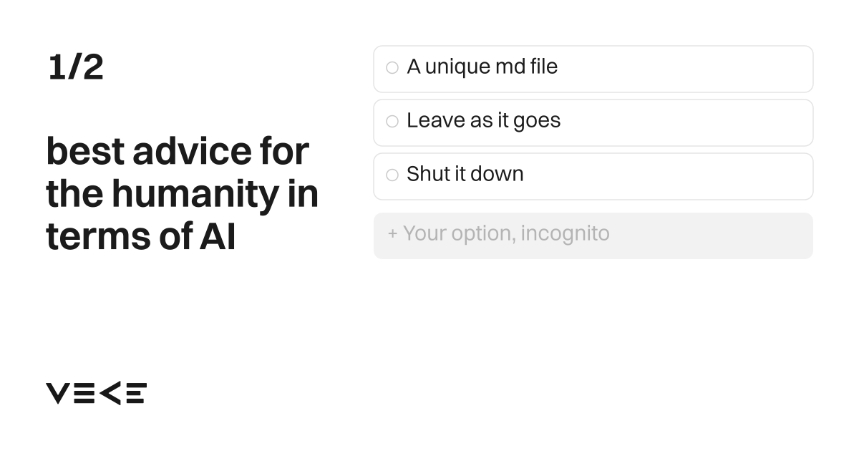859x451 pixels.
Task: Click the arrow-shaped C glyph in the logo
Action: 110,393
